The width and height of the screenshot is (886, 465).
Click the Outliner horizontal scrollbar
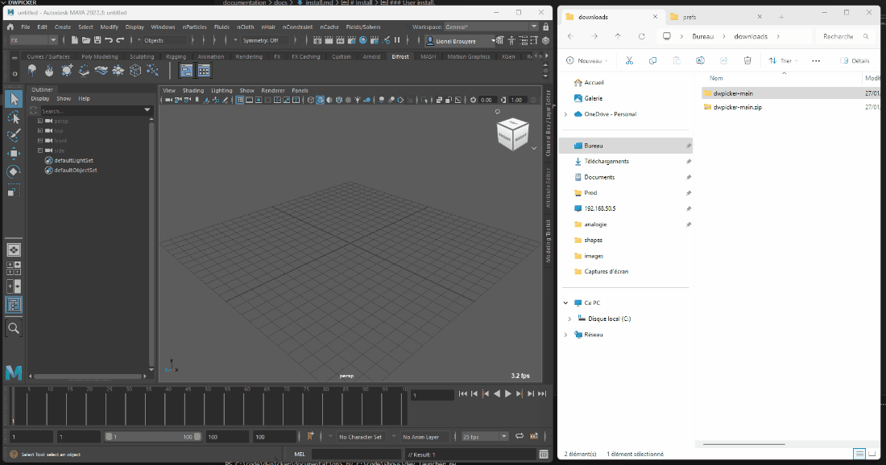tap(88, 376)
